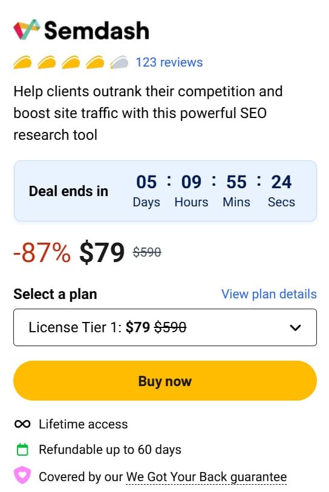Click the Buy now button
This screenshot has height=492, width=329.
pyautogui.click(x=165, y=381)
